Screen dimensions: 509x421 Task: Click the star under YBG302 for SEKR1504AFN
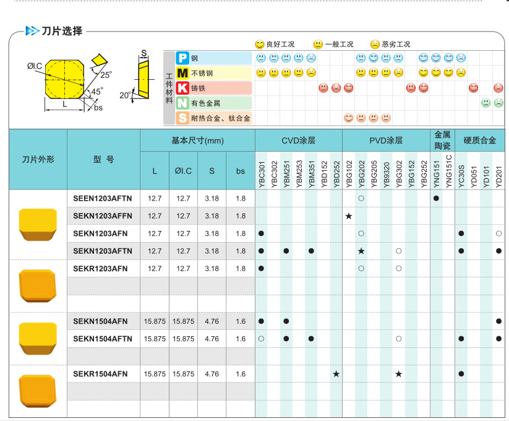pos(399,374)
